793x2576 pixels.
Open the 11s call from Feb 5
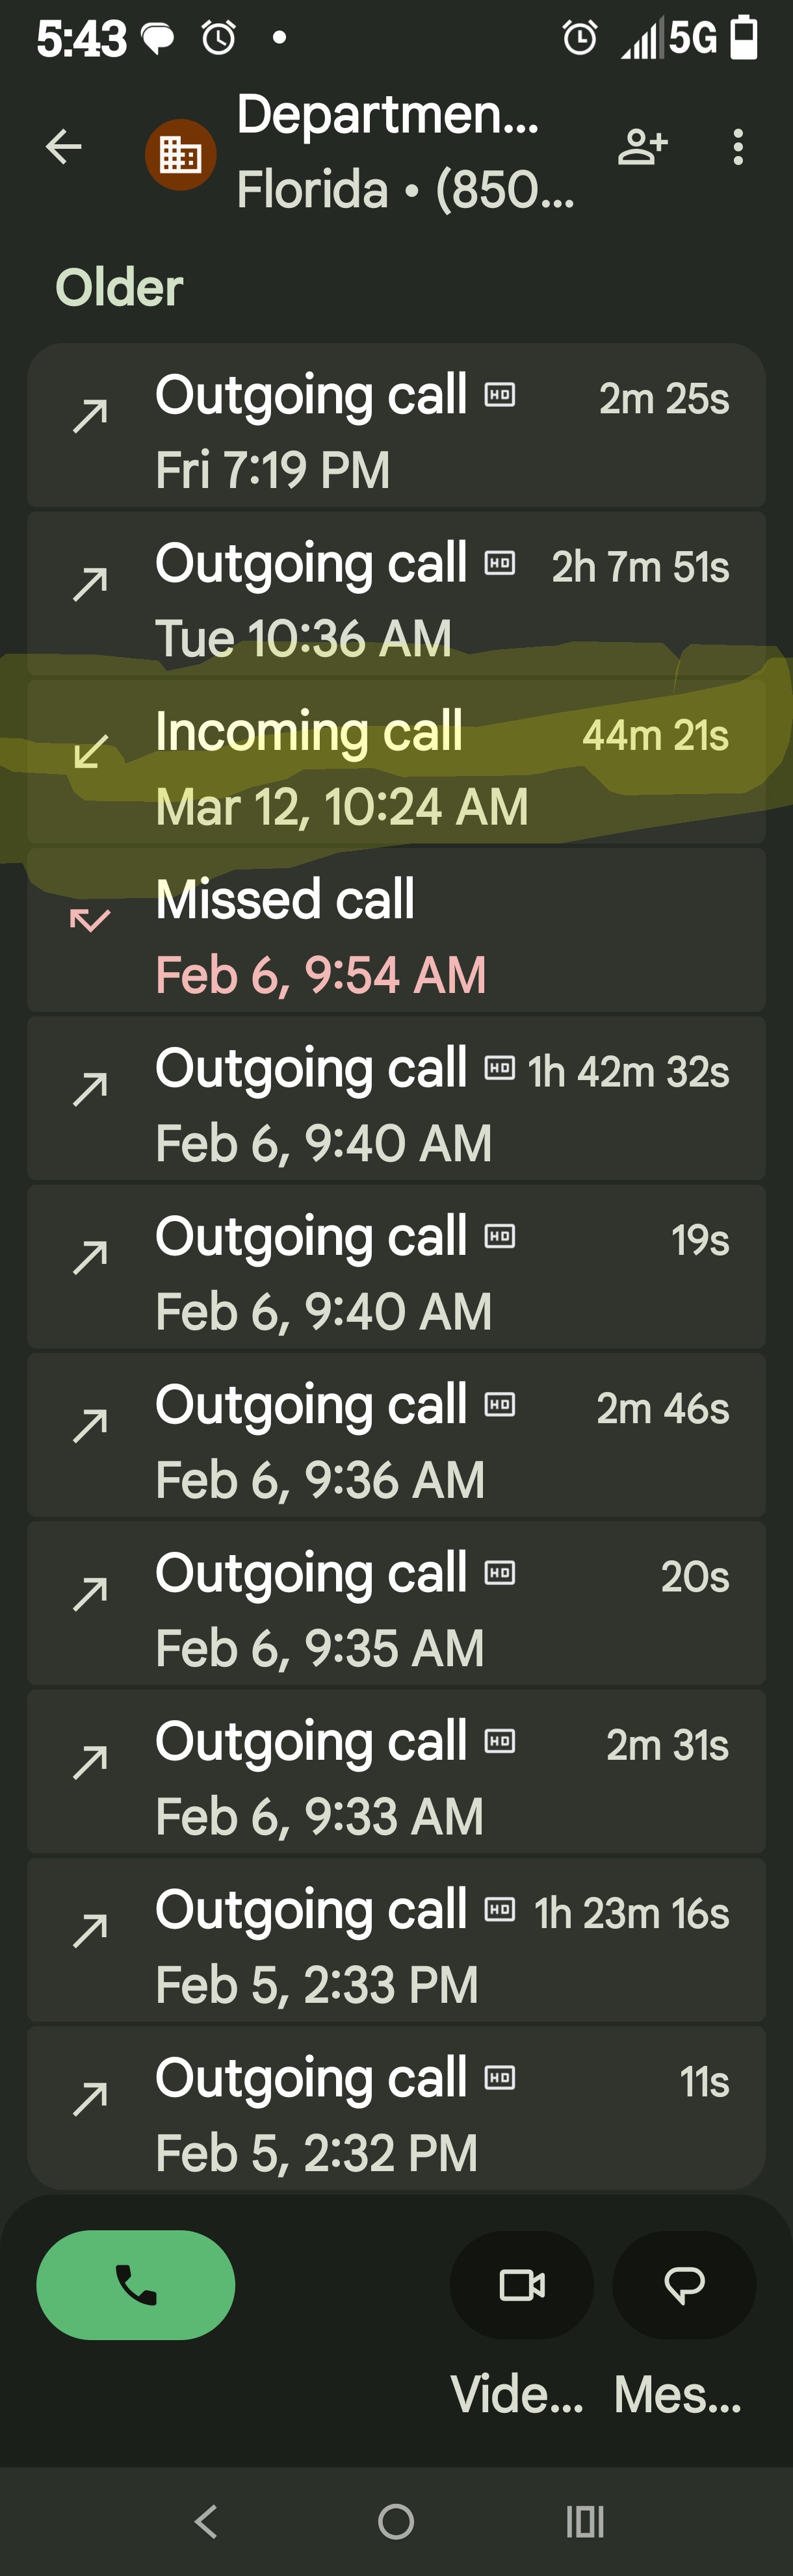click(396, 2110)
